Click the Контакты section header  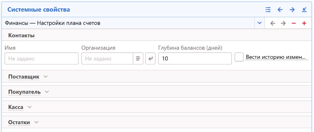tap(21, 35)
